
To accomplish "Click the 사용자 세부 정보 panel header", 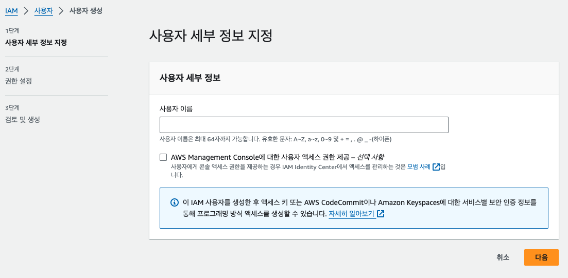I will pos(190,79).
